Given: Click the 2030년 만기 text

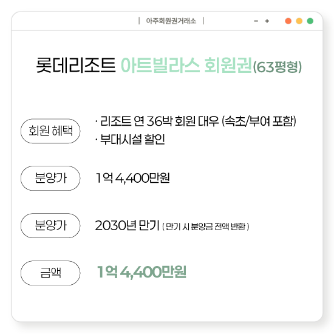Looking at the screenshot, I should tap(127, 225).
